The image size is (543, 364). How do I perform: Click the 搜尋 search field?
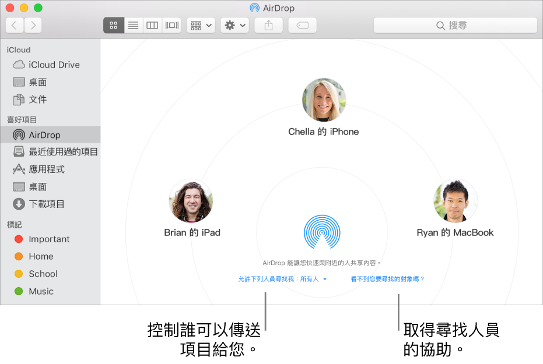click(x=455, y=25)
